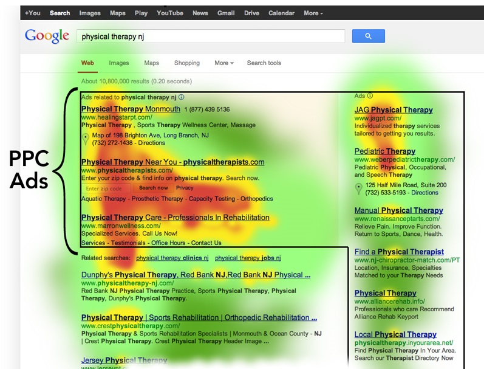The height and width of the screenshot is (369, 484).
Task: Click info icon beside 'Ads related to physical therapy nj'
Action: [x=182, y=97]
